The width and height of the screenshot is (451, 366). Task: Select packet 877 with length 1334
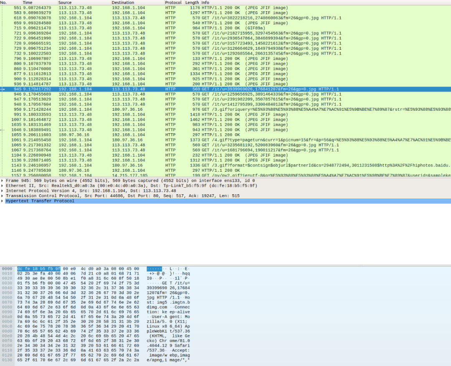coord(225,74)
